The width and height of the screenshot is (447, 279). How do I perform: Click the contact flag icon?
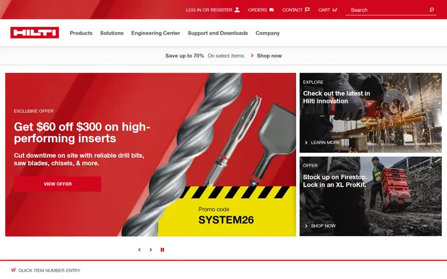[x=307, y=9]
